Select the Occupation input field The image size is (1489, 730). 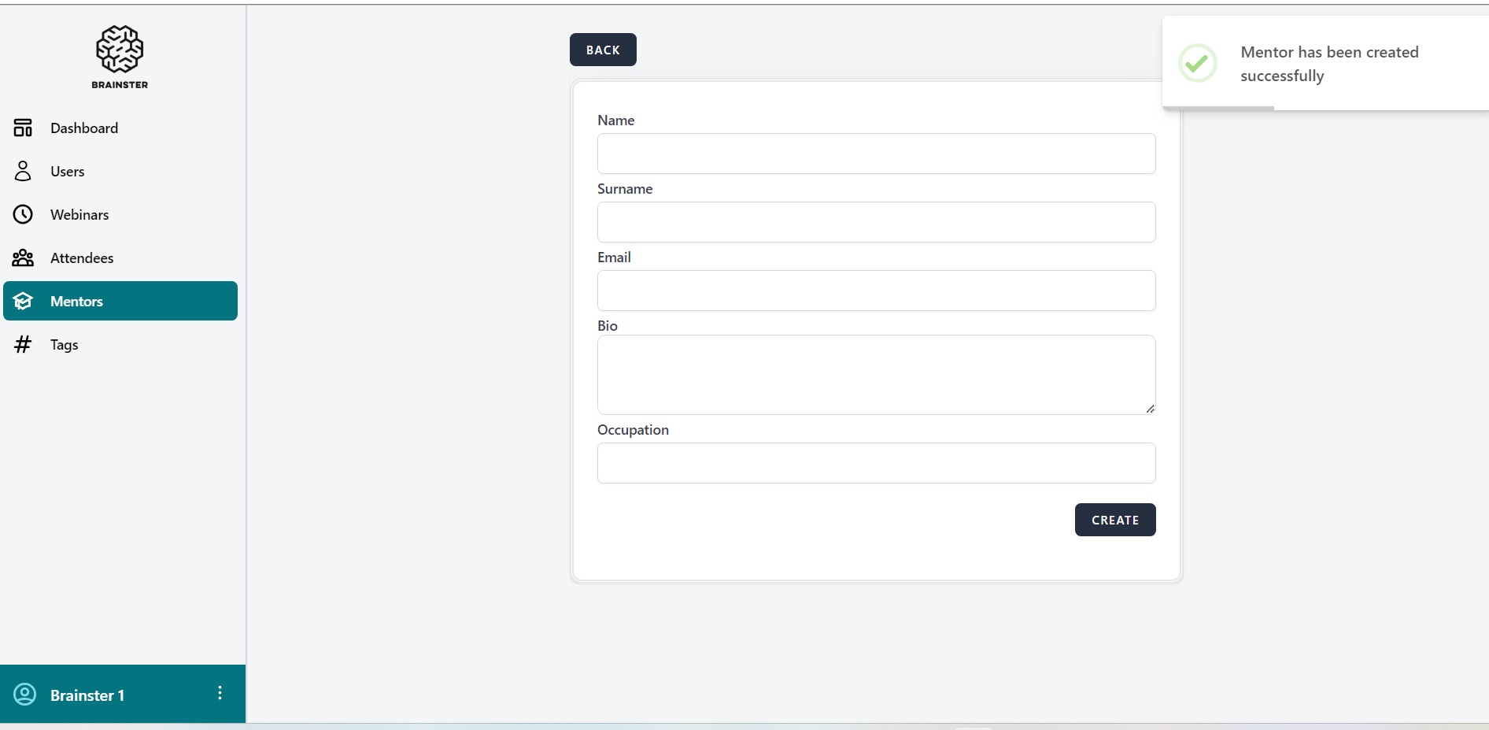click(876, 463)
